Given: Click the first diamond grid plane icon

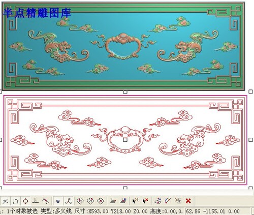Looking at the screenshot, I should (x=80, y=201).
